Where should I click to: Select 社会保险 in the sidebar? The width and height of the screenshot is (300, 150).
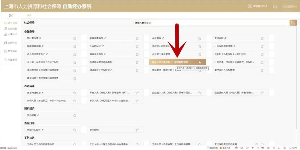11,23
